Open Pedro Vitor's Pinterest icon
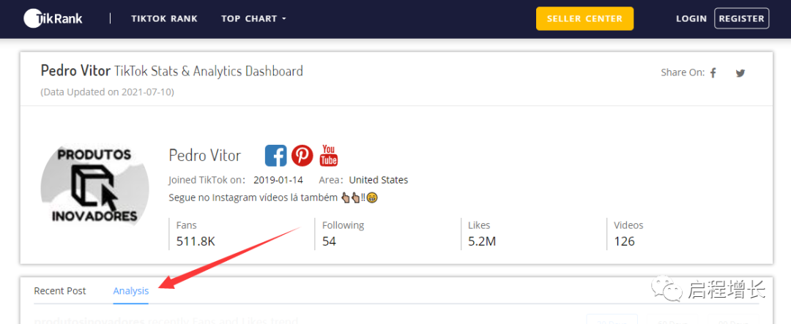The height and width of the screenshot is (324, 791). point(302,156)
